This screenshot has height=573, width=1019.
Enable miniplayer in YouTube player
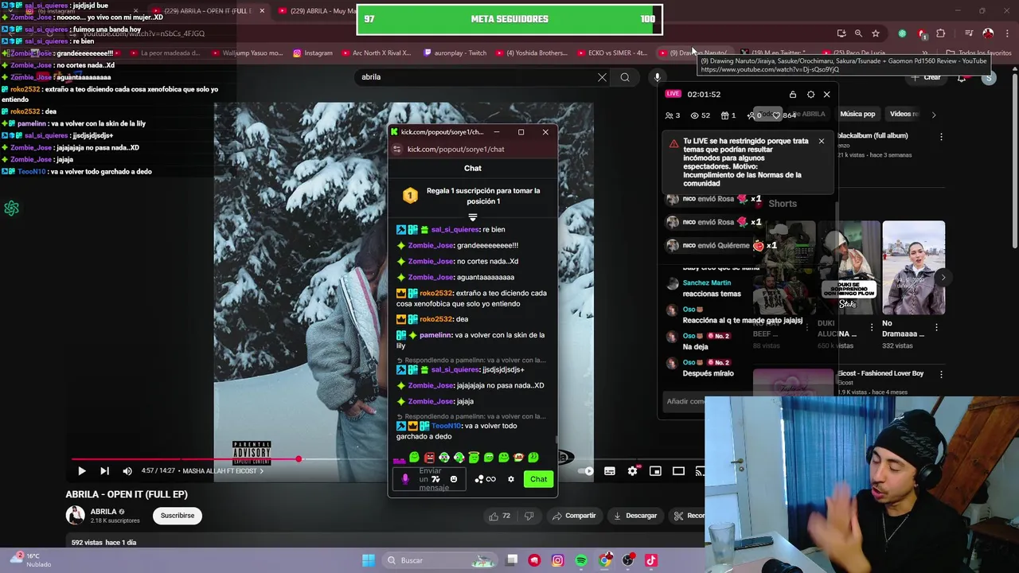(655, 471)
